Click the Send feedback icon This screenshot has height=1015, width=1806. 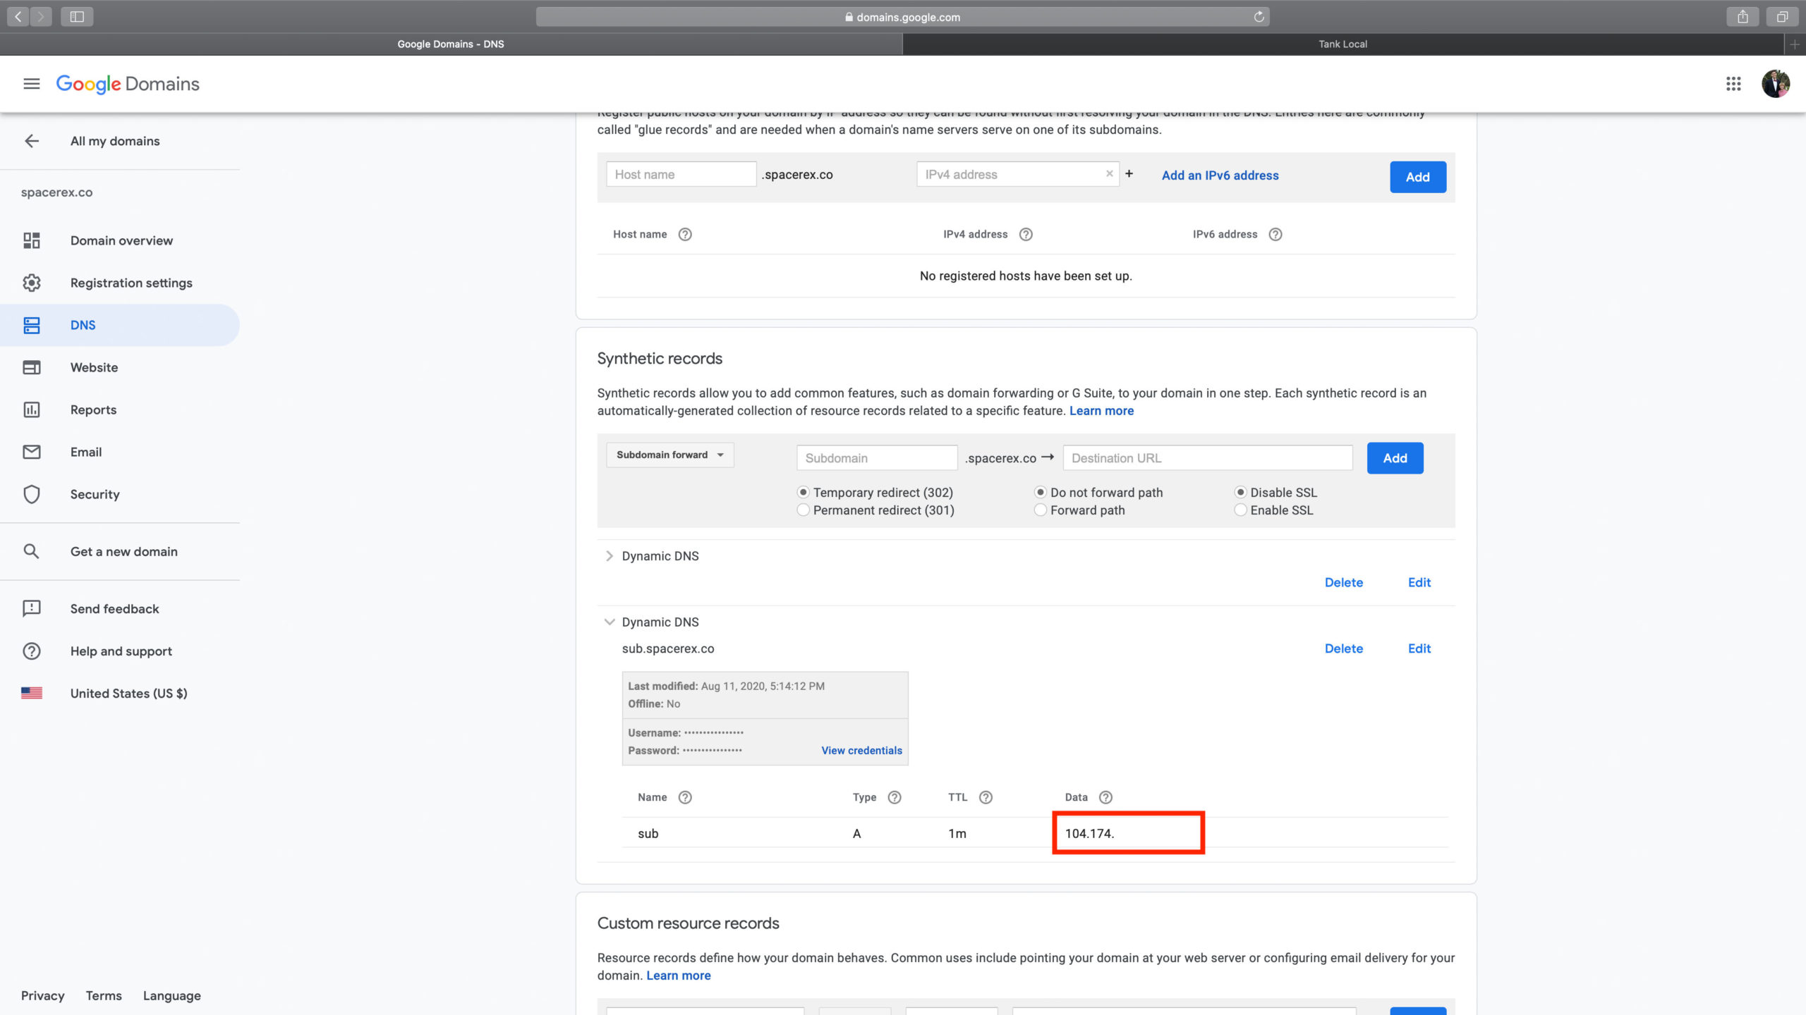click(32, 608)
